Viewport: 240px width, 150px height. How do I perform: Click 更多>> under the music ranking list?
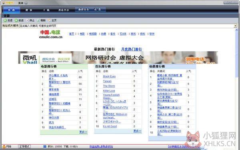[138, 131]
